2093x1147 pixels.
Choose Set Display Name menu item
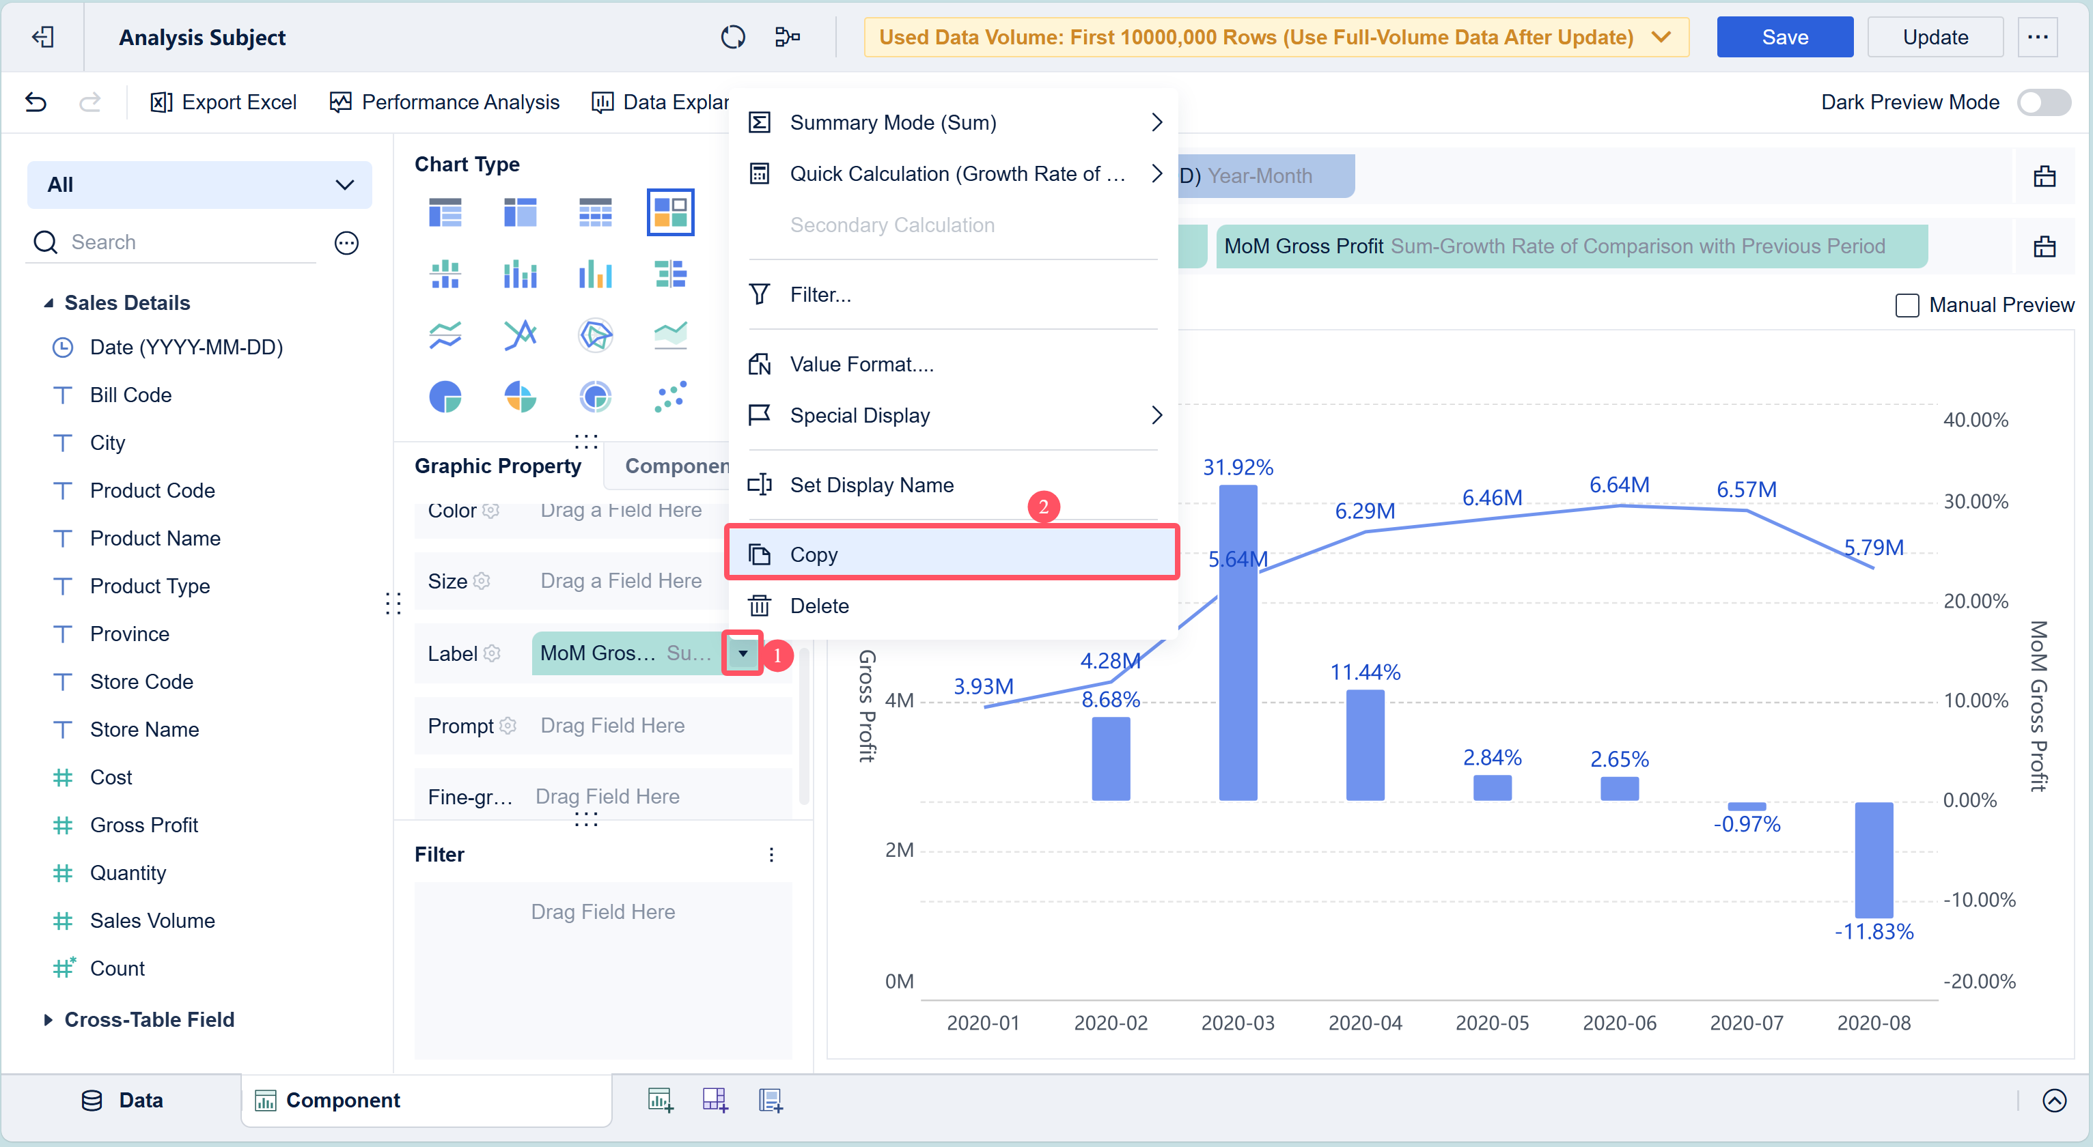point(954,485)
